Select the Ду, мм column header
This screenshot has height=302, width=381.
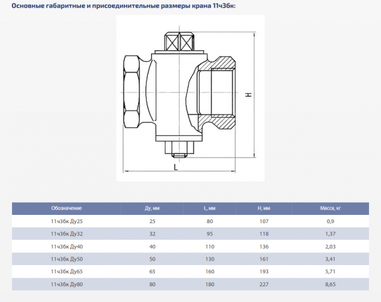coord(152,208)
